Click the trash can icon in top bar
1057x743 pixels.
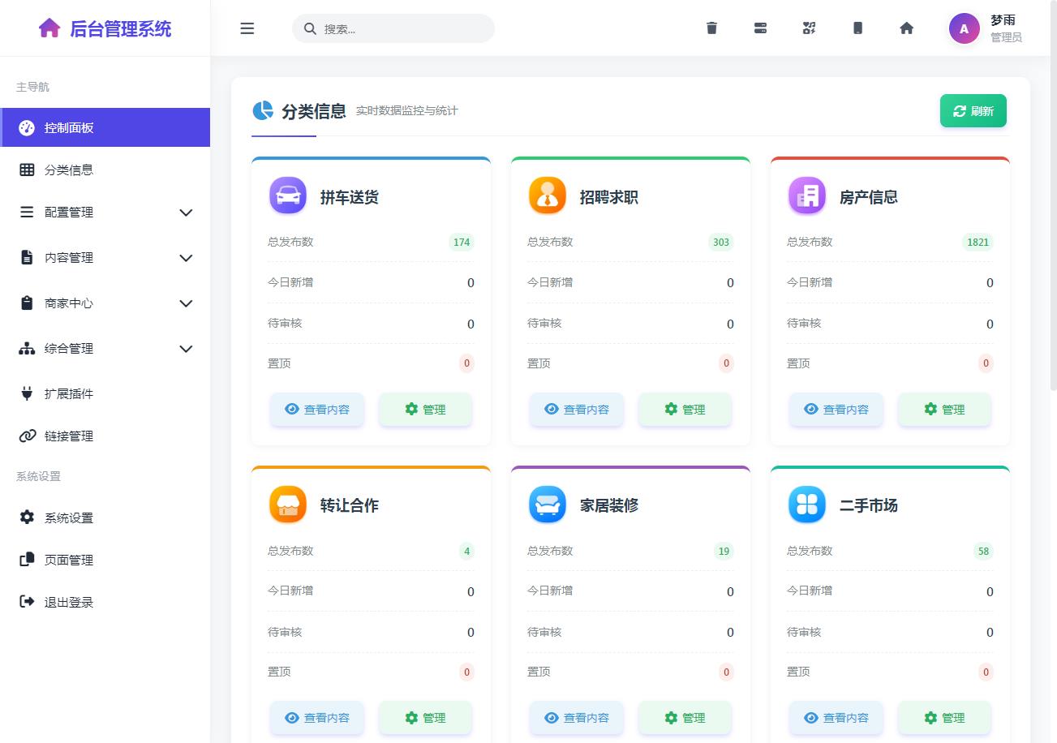[x=711, y=28]
